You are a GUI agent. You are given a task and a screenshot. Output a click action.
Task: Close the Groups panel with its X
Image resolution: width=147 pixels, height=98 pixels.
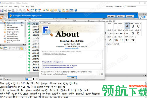coord(25,45)
